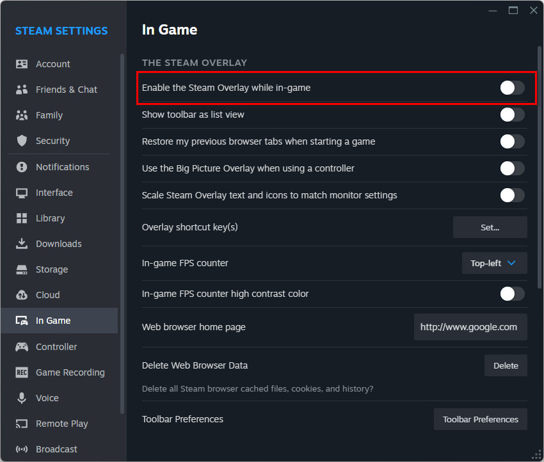Image resolution: width=544 pixels, height=462 pixels.
Task: Switch to Remote Play settings
Action: 61,424
